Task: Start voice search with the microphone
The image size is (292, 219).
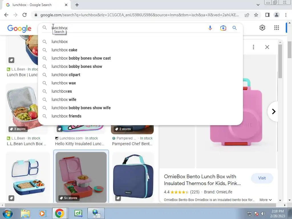Action: click(x=210, y=28)
